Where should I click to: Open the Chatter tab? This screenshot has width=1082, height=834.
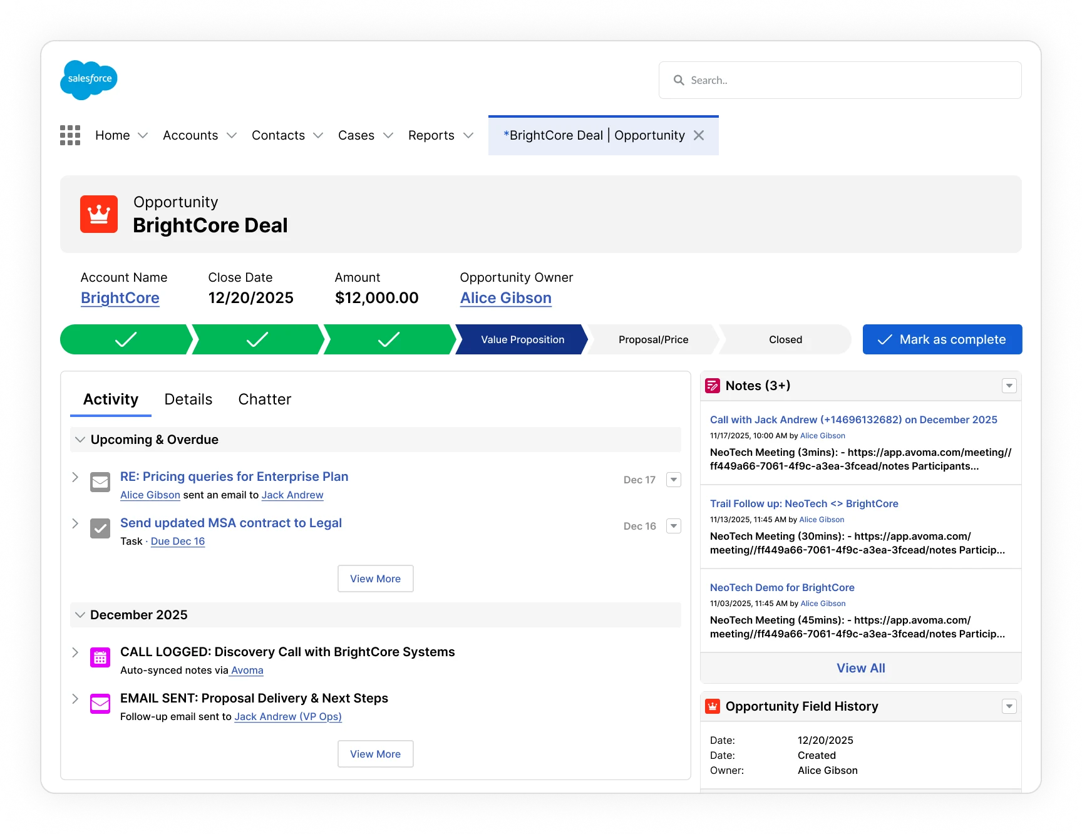[264, 399]
